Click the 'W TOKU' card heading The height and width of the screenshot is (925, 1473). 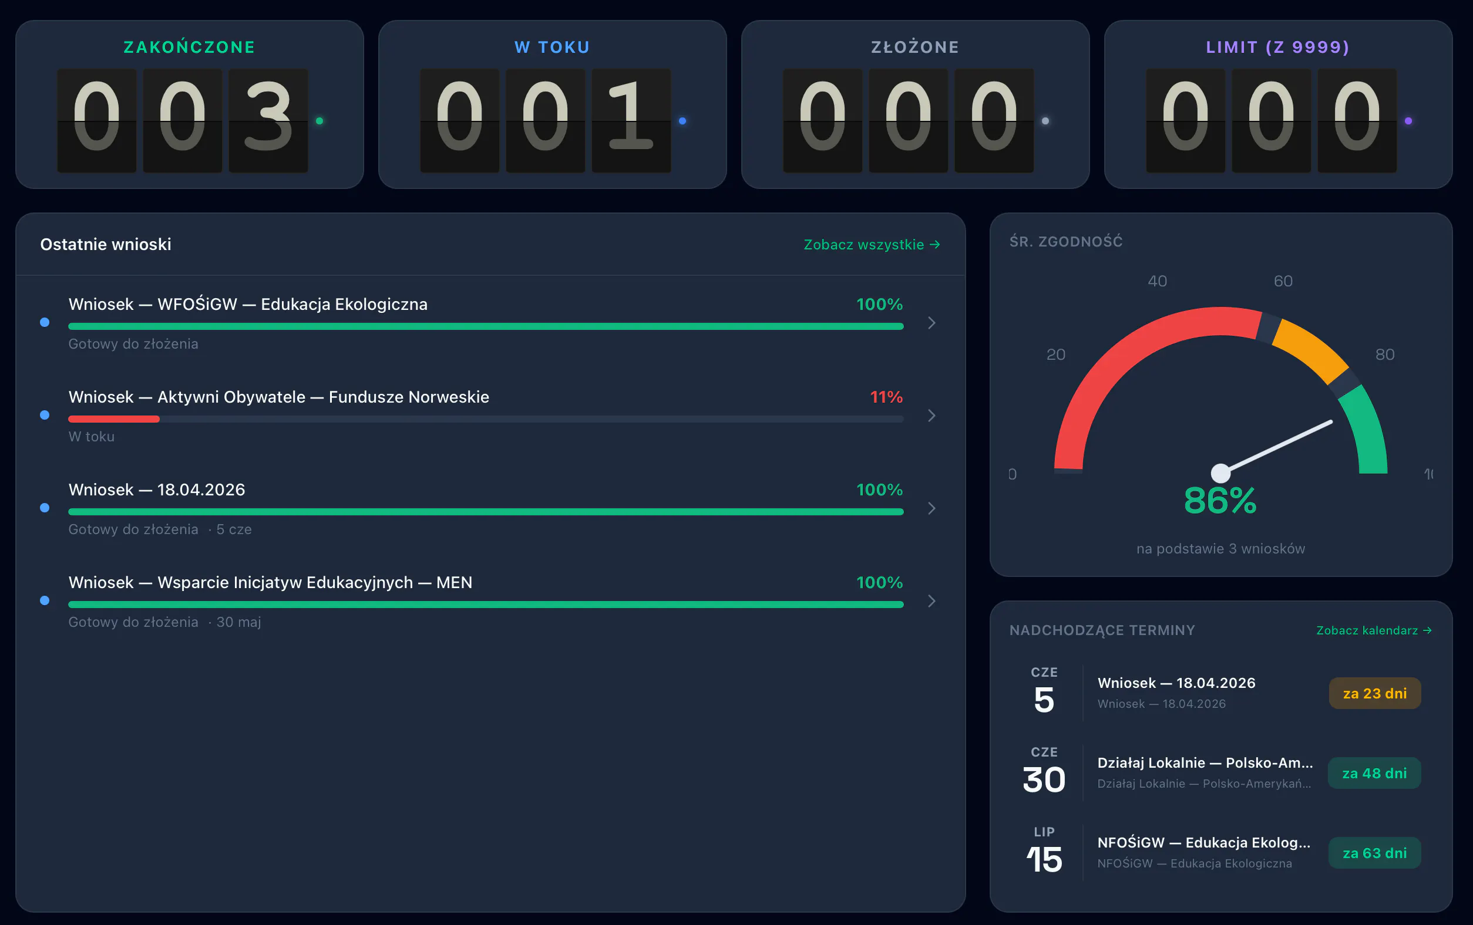pos(552,47)
